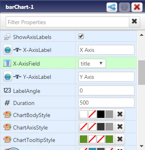Click the palette icon for ChartBodyStyle

[x=7, y=115]
